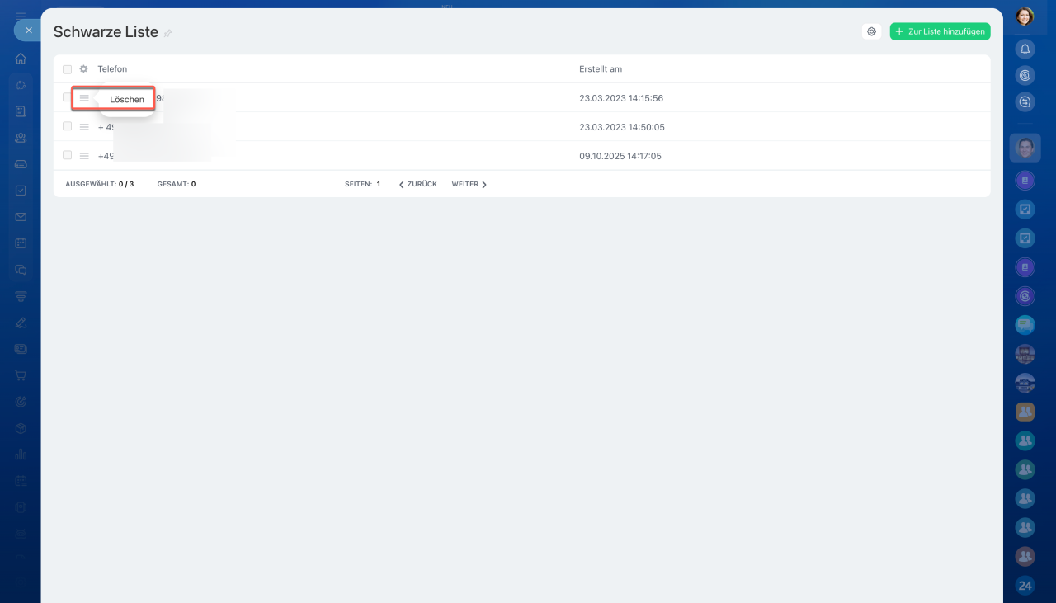
Task: Open the gear settings next to the add button
Action: 871,31
